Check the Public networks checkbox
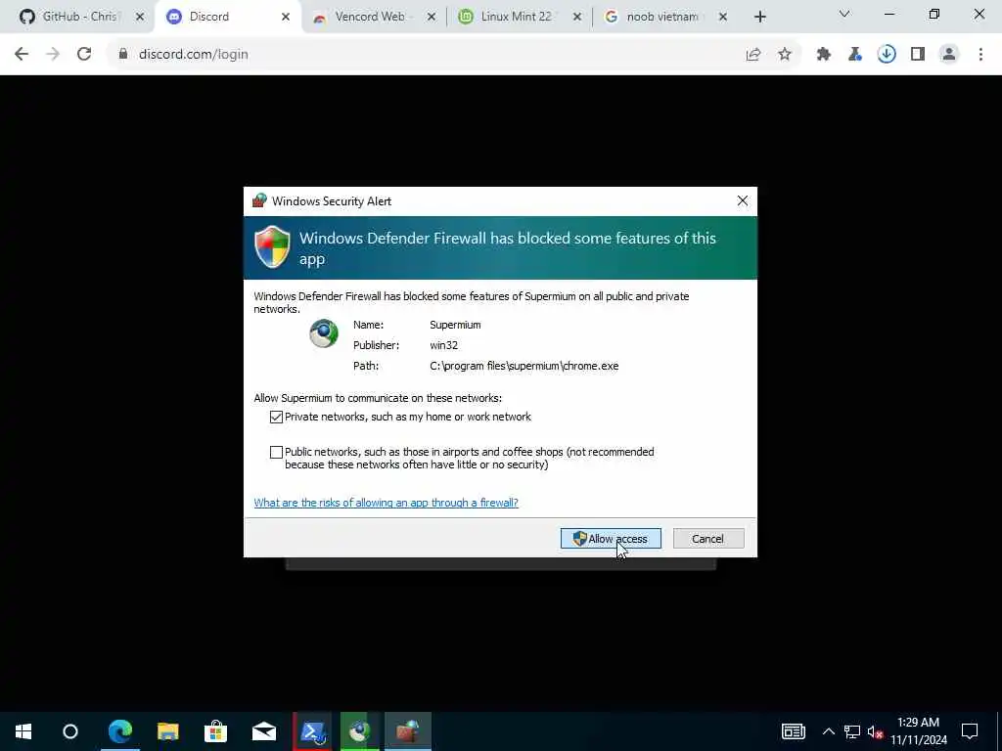The height and width of the screenshot is (751, 1002). (276, 452)
